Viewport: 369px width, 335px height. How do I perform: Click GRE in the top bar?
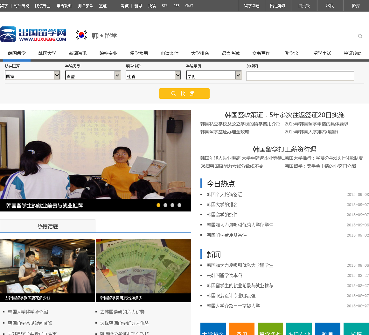tap(177, 6)
